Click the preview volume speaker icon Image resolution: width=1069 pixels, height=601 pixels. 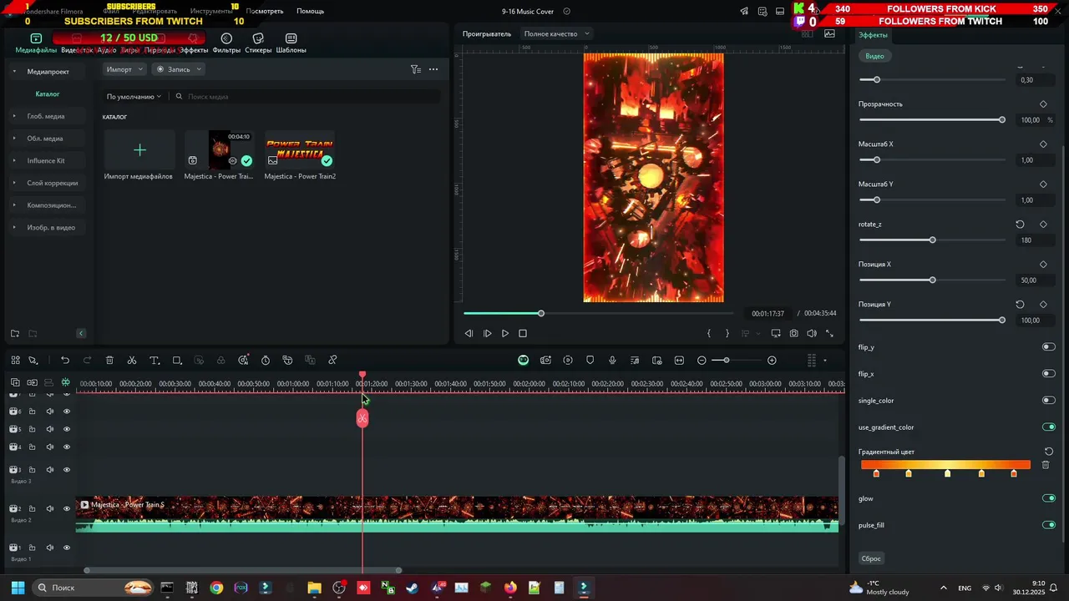pyautogui.click(x=811, y=333)
